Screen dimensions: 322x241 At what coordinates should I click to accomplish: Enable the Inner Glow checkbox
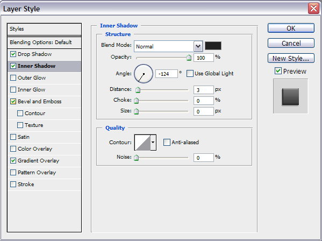13,90
